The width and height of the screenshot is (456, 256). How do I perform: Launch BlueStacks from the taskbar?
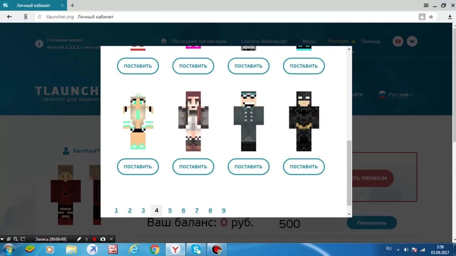tap(30, 250)
